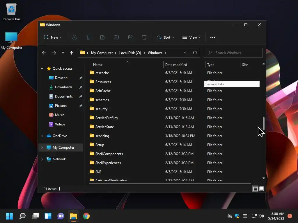The height and width of the screenshot is (223, 298).
Task: Select the SKB folder
Action: click(98, 172)
